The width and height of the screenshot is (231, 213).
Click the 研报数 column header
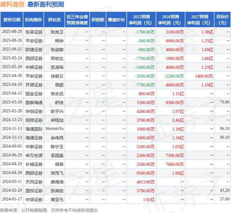point(98,19)
